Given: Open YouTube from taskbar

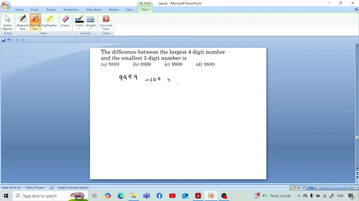Looking at the screenshot, I should tap(172, 196).
